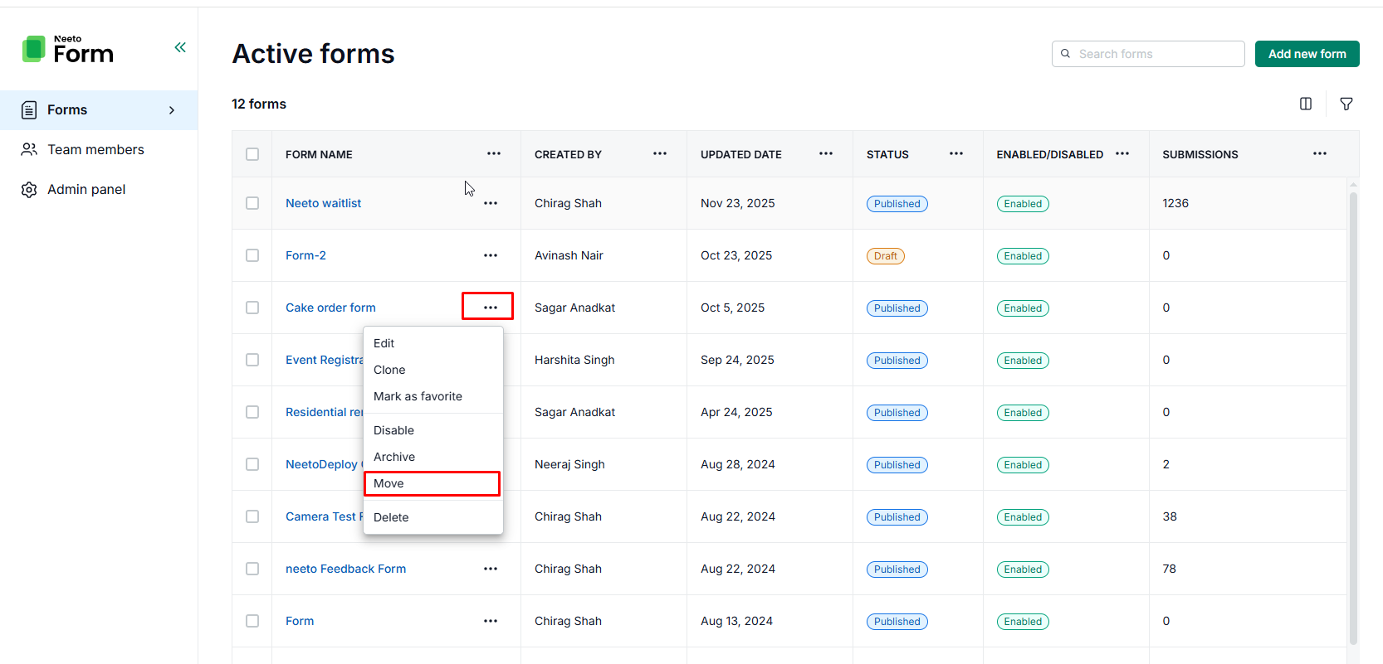
Task: Expand the Forms sidebar chevron
Action: (x=172, y=110)
